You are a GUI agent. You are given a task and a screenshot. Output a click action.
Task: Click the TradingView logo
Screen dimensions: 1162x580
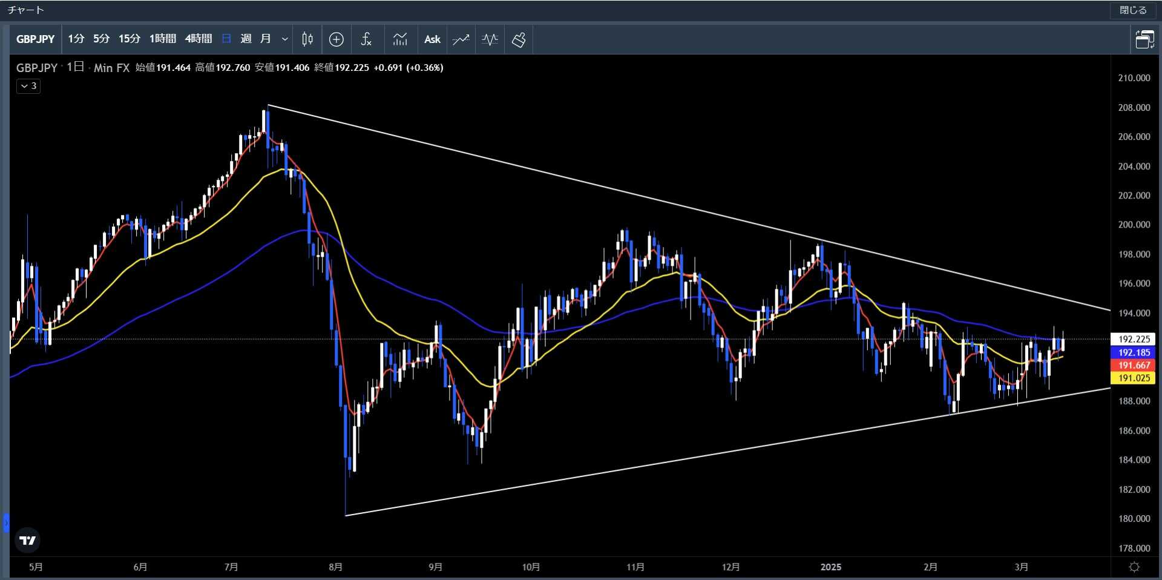coord(27,540)
